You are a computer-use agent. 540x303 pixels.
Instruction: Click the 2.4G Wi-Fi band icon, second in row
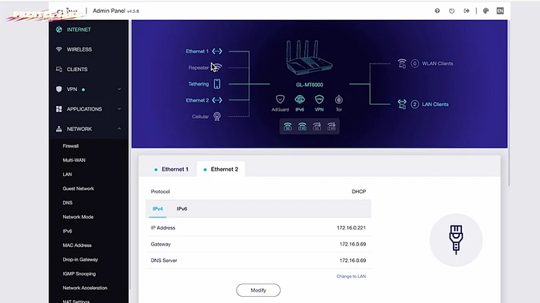302,127
